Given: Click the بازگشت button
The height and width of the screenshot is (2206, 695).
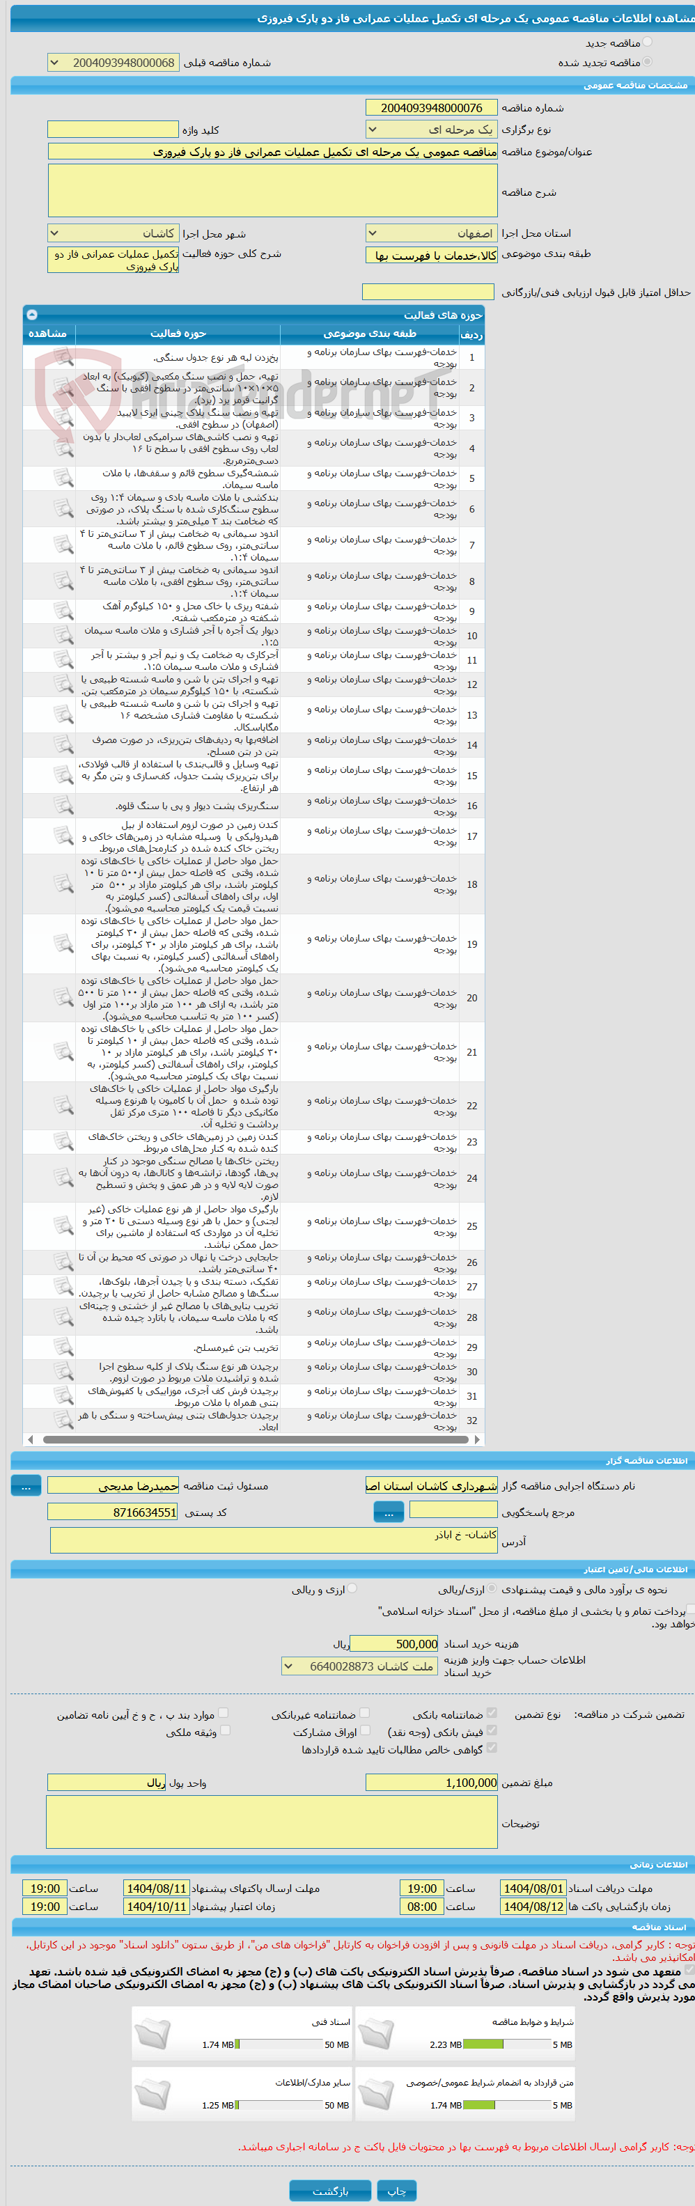Looking at the screenshot, I should 330,2191.
